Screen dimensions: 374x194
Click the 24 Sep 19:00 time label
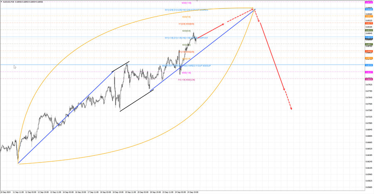(x=193, y=192)
